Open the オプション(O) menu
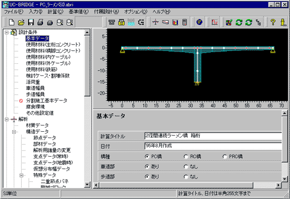Image resolution: width=290 pixels, height=220 pixels. point(135,12)
